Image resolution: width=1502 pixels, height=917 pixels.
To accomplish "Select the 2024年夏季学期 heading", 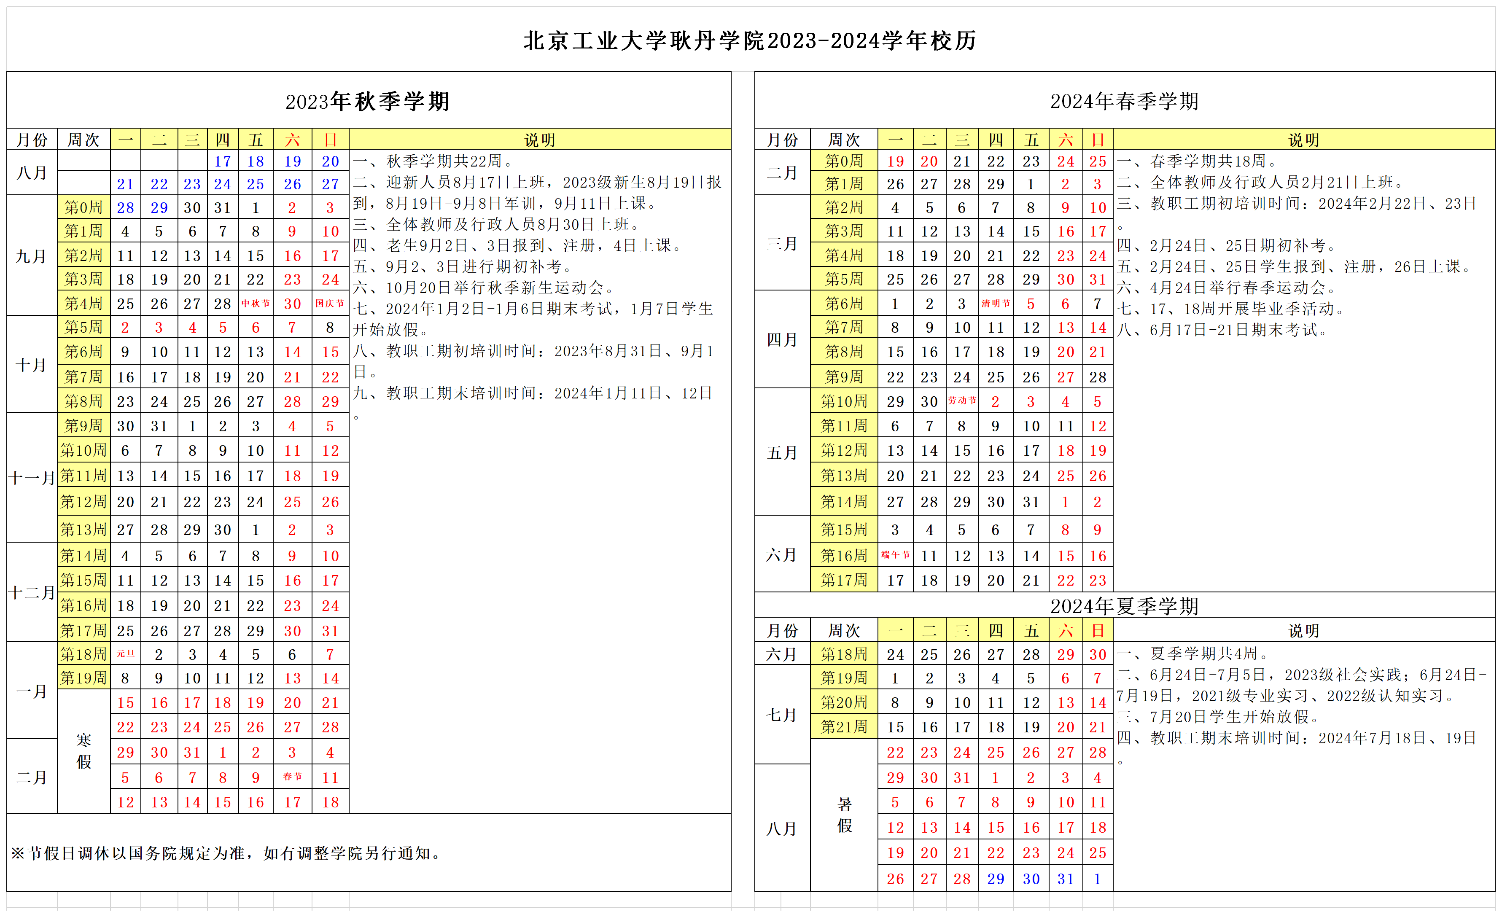I will click(x=1124, y=606).
